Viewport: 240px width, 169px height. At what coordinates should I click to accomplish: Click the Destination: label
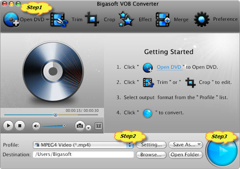click(17, 155)
